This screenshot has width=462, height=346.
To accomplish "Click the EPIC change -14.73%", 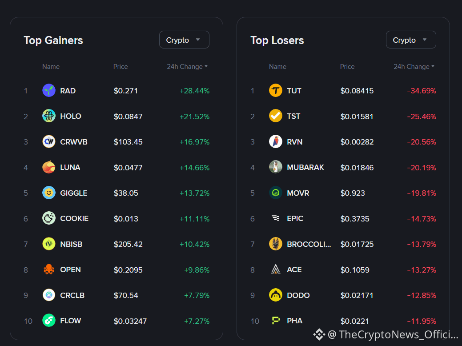I will pyautogui.click(x=422, y=219).
